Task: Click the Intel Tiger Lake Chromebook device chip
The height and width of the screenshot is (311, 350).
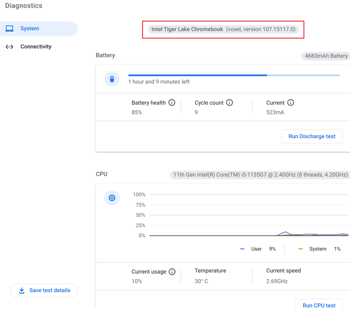Action: click(223, 29)
